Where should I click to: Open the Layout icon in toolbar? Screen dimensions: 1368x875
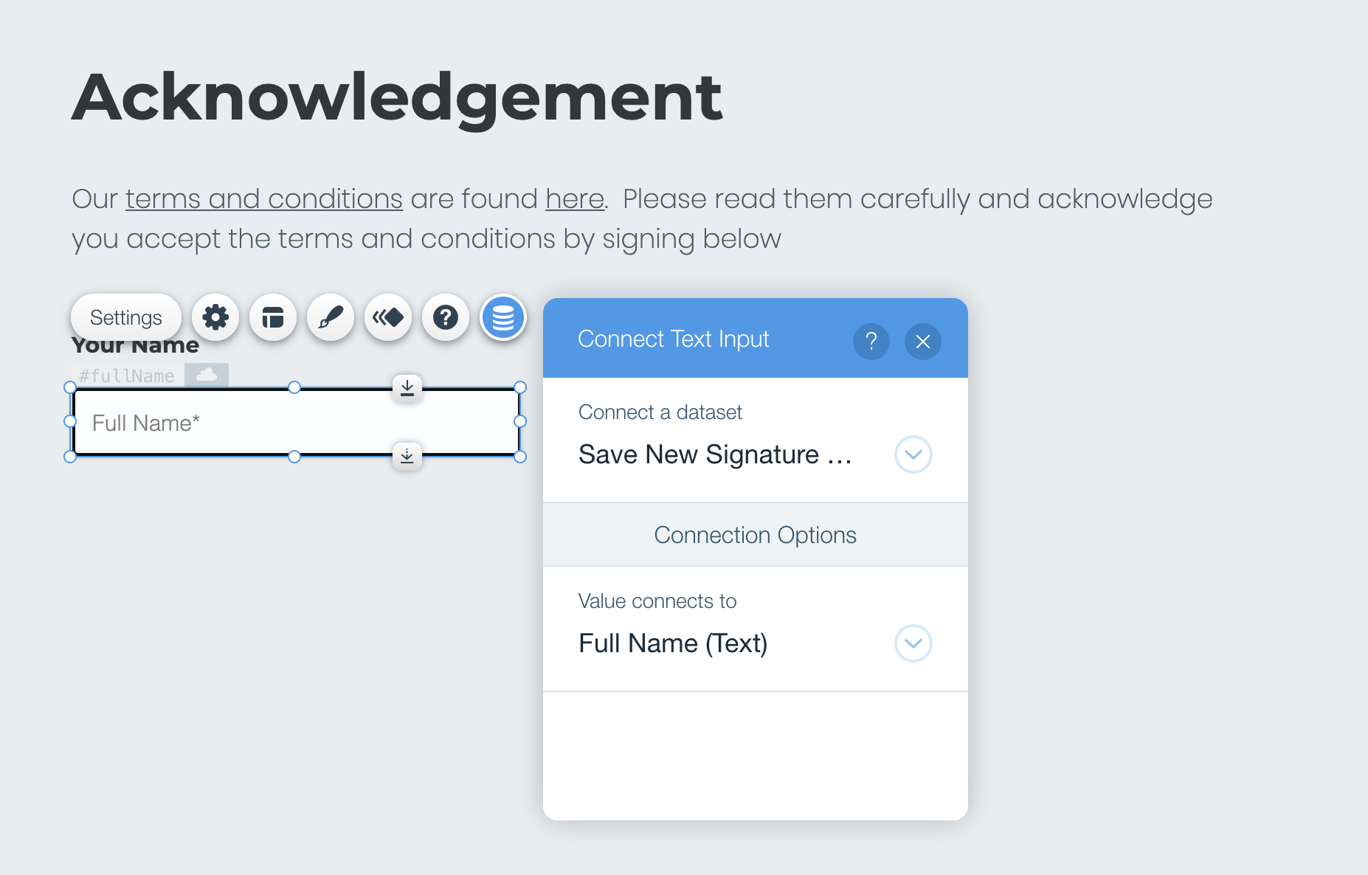[x=273, y=318]
